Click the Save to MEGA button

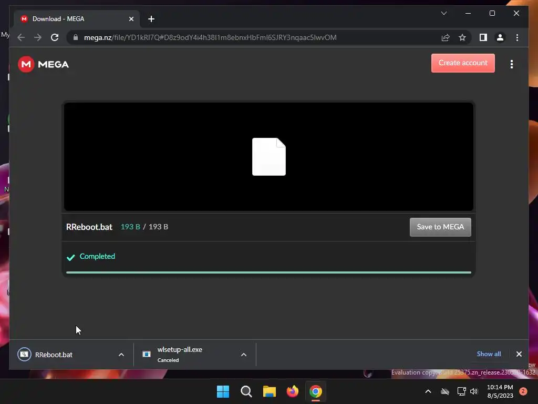click(x=440, y=227)
